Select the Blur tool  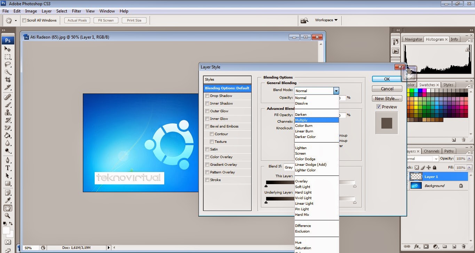(x=8, y=143)
